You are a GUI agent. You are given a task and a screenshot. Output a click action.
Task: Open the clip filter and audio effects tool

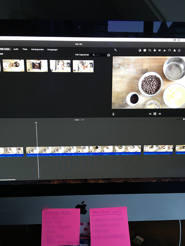click(174, 50)
